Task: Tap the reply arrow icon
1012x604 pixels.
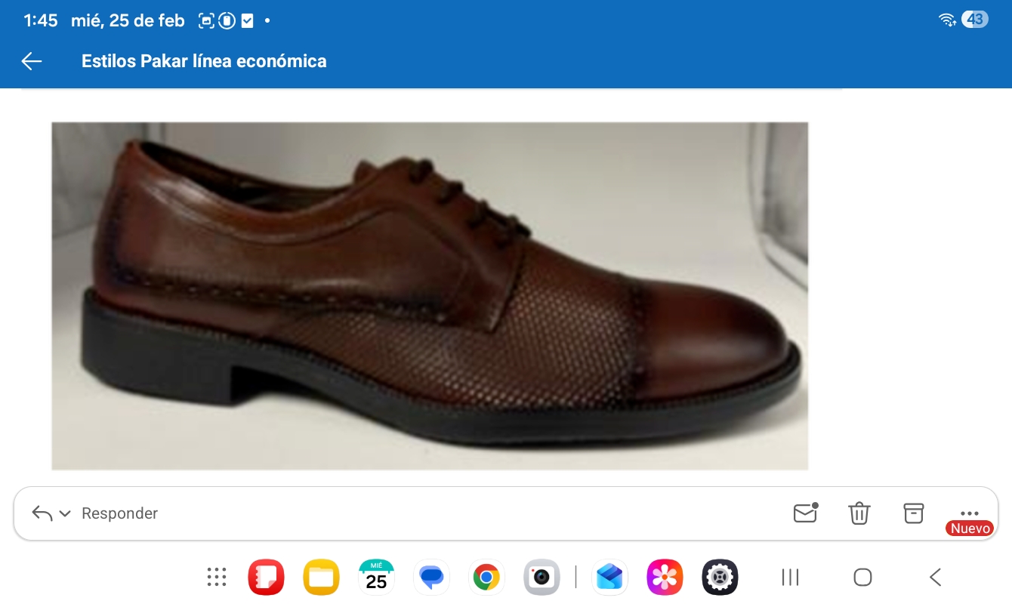Action: point(42,513)
